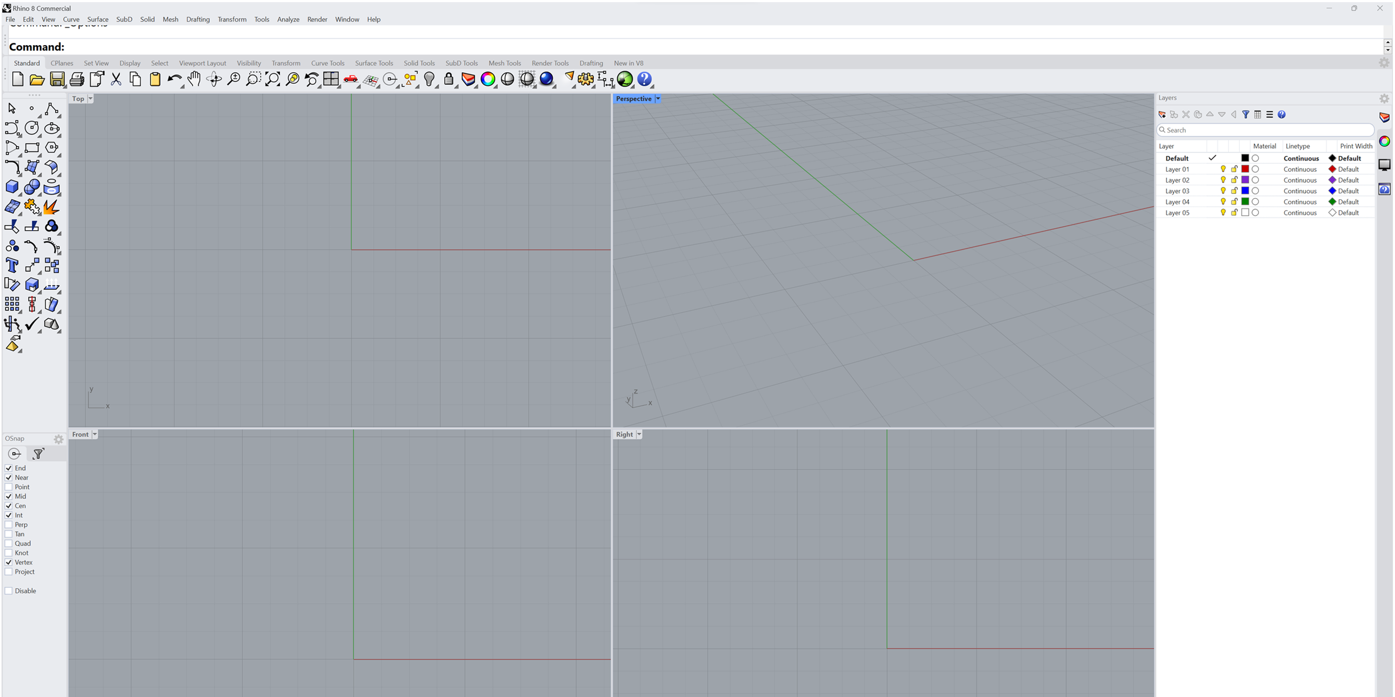
Task: Open Layer 05 Continuous linetype dropdown
Action: tap(1300, 213)
